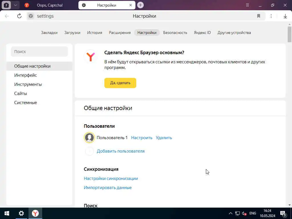Select the Настройки top menu item
Viewport: 292px width, 219px height.
(x=147, y=33)
